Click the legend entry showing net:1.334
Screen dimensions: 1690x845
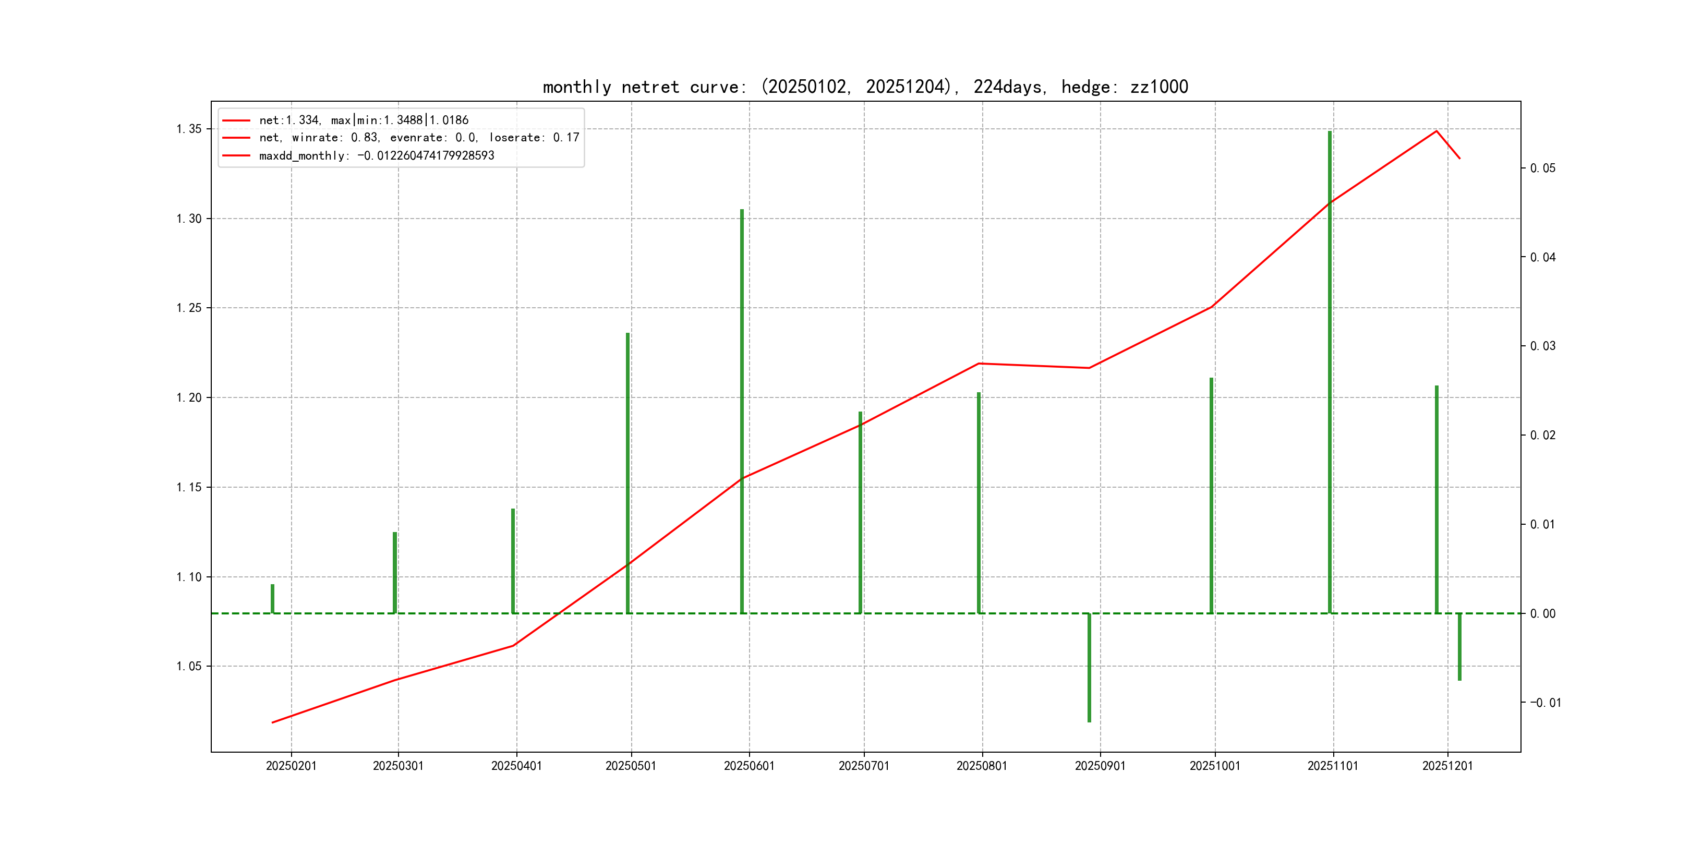(364, 120)
